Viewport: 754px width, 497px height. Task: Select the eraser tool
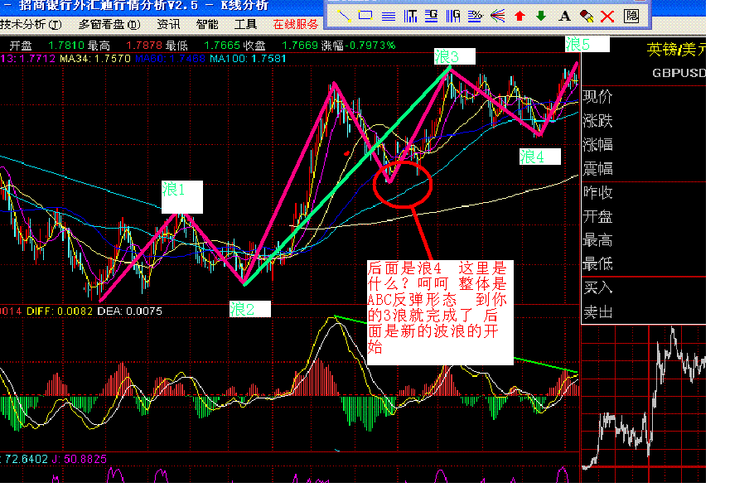586,17
